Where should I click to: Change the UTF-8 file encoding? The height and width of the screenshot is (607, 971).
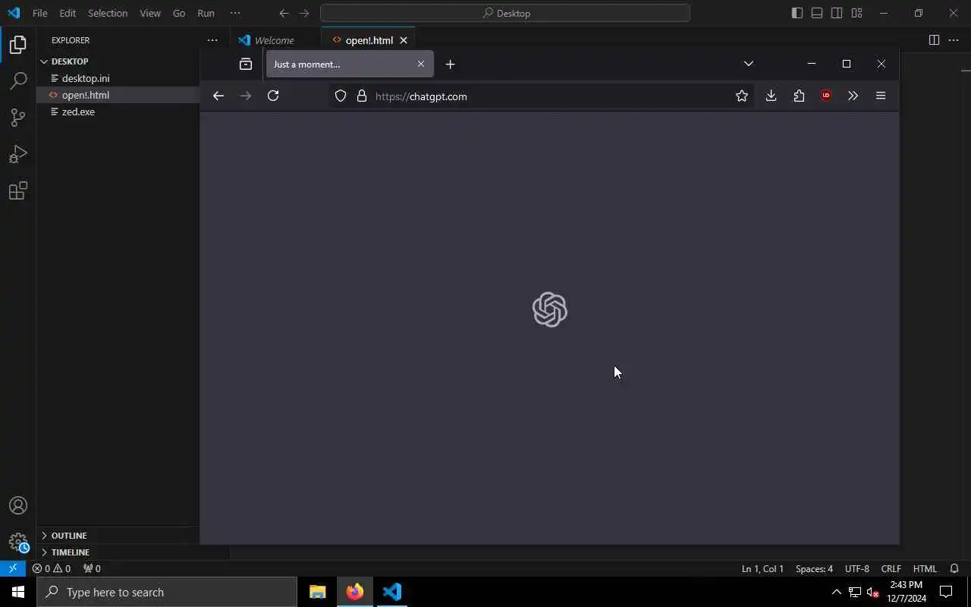click(x=857, y=568)
